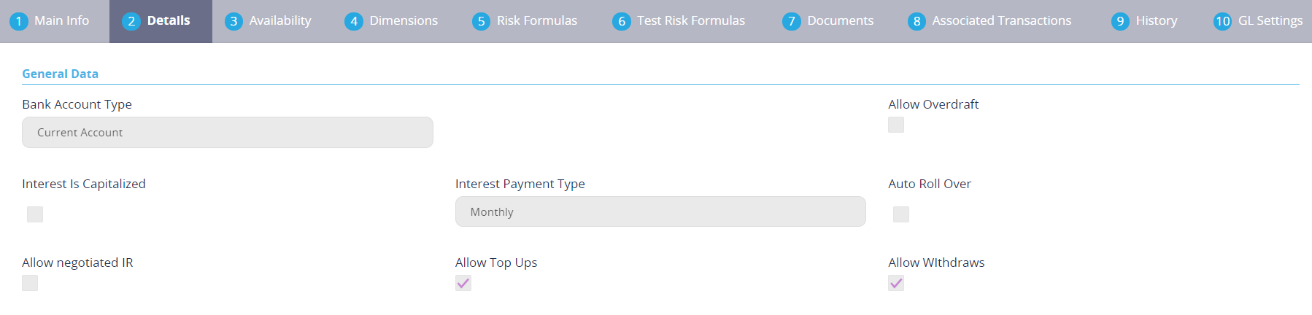This screenshot has width=1312, height=315.
Task: Switch to the GL Settings tab
Action: click(1270, 21)
